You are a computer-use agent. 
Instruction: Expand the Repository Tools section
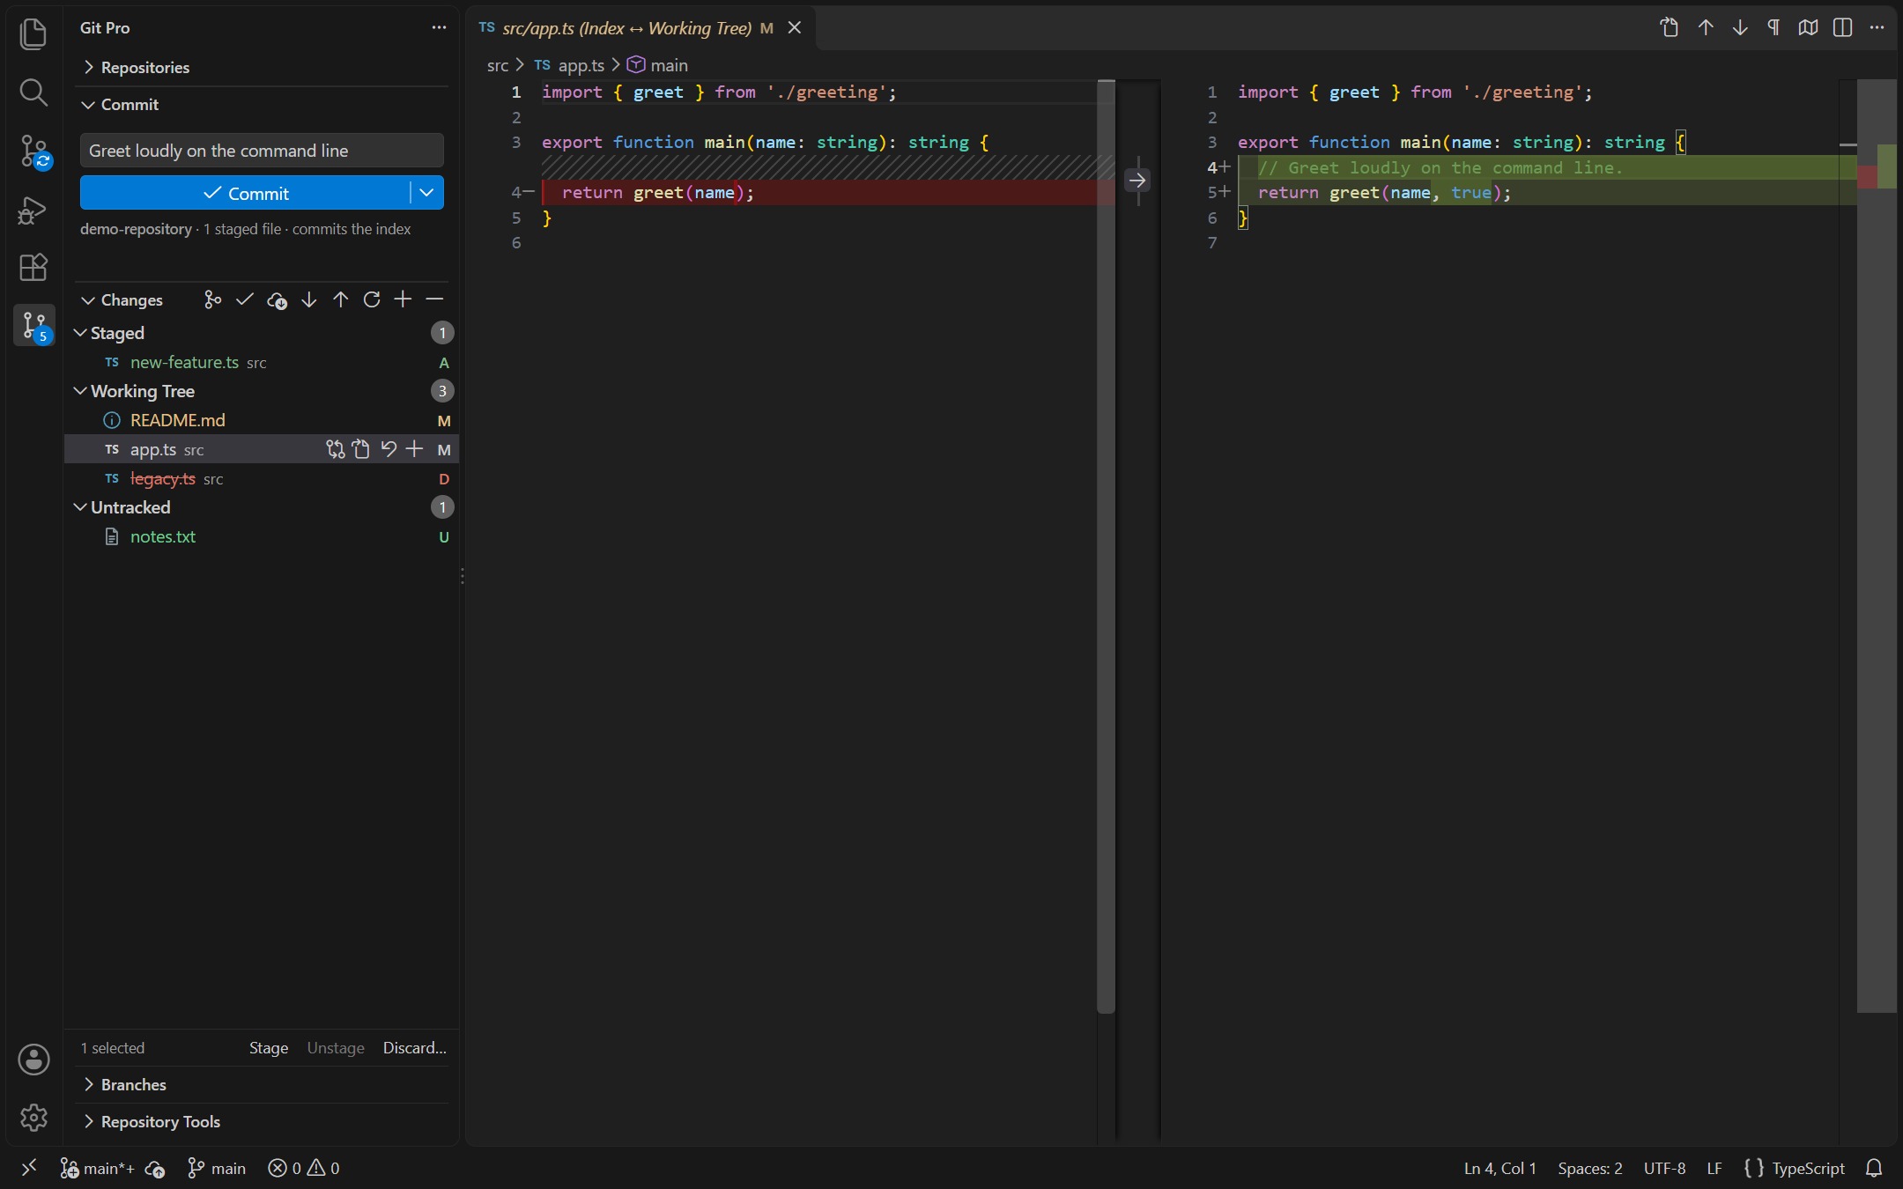point(262,1122)
